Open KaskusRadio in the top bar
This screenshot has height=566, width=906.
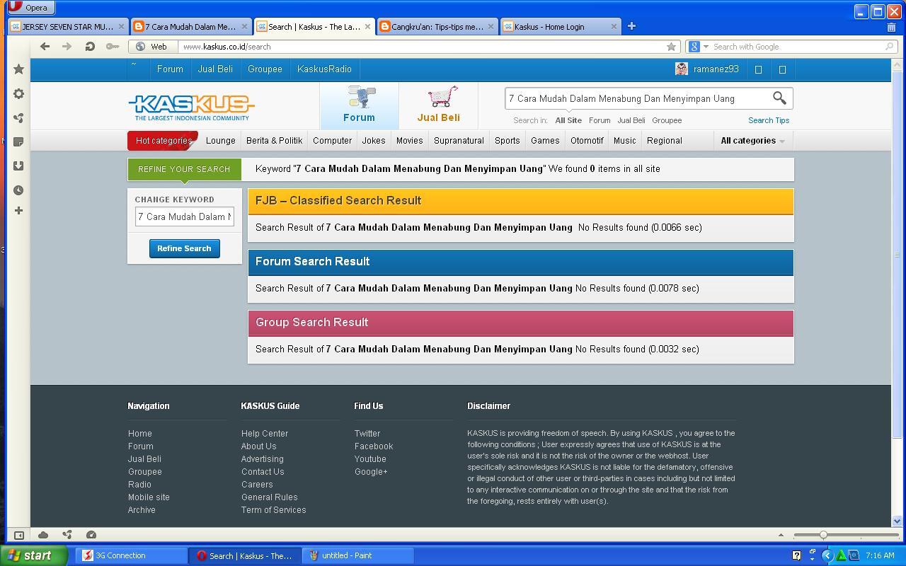click(324, 69)
